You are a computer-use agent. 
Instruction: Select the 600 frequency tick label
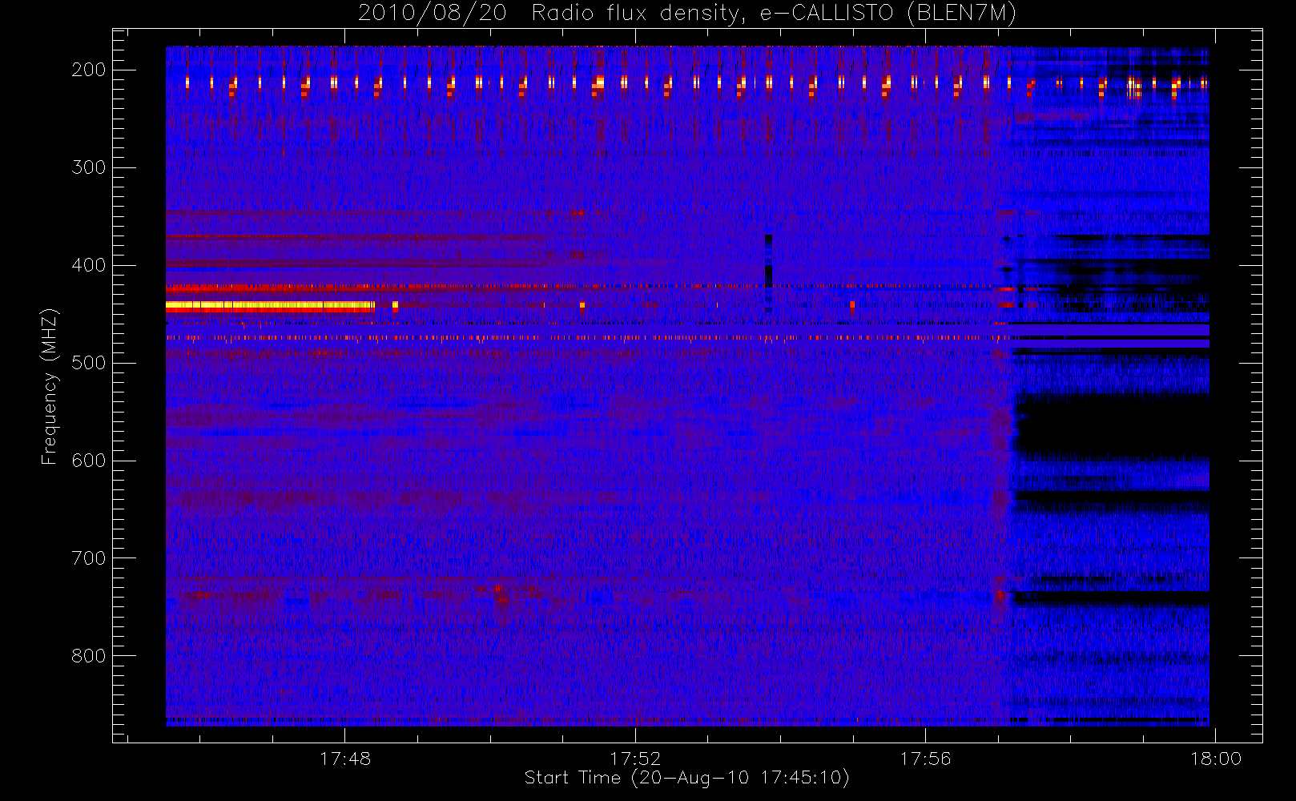(x=89, y=461)
